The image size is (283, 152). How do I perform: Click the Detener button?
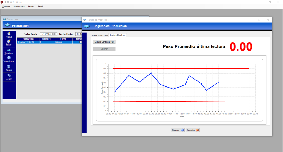(104, 49)
